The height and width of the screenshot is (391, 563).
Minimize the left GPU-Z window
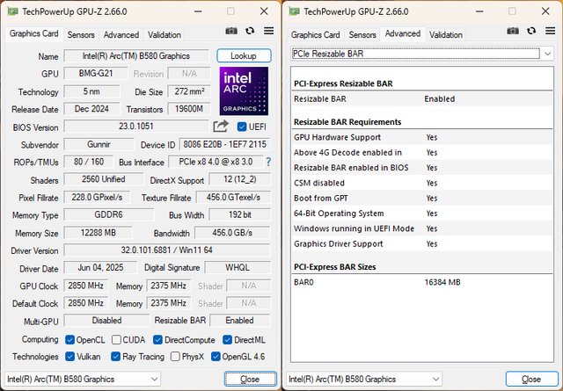[x=198, y=11]
